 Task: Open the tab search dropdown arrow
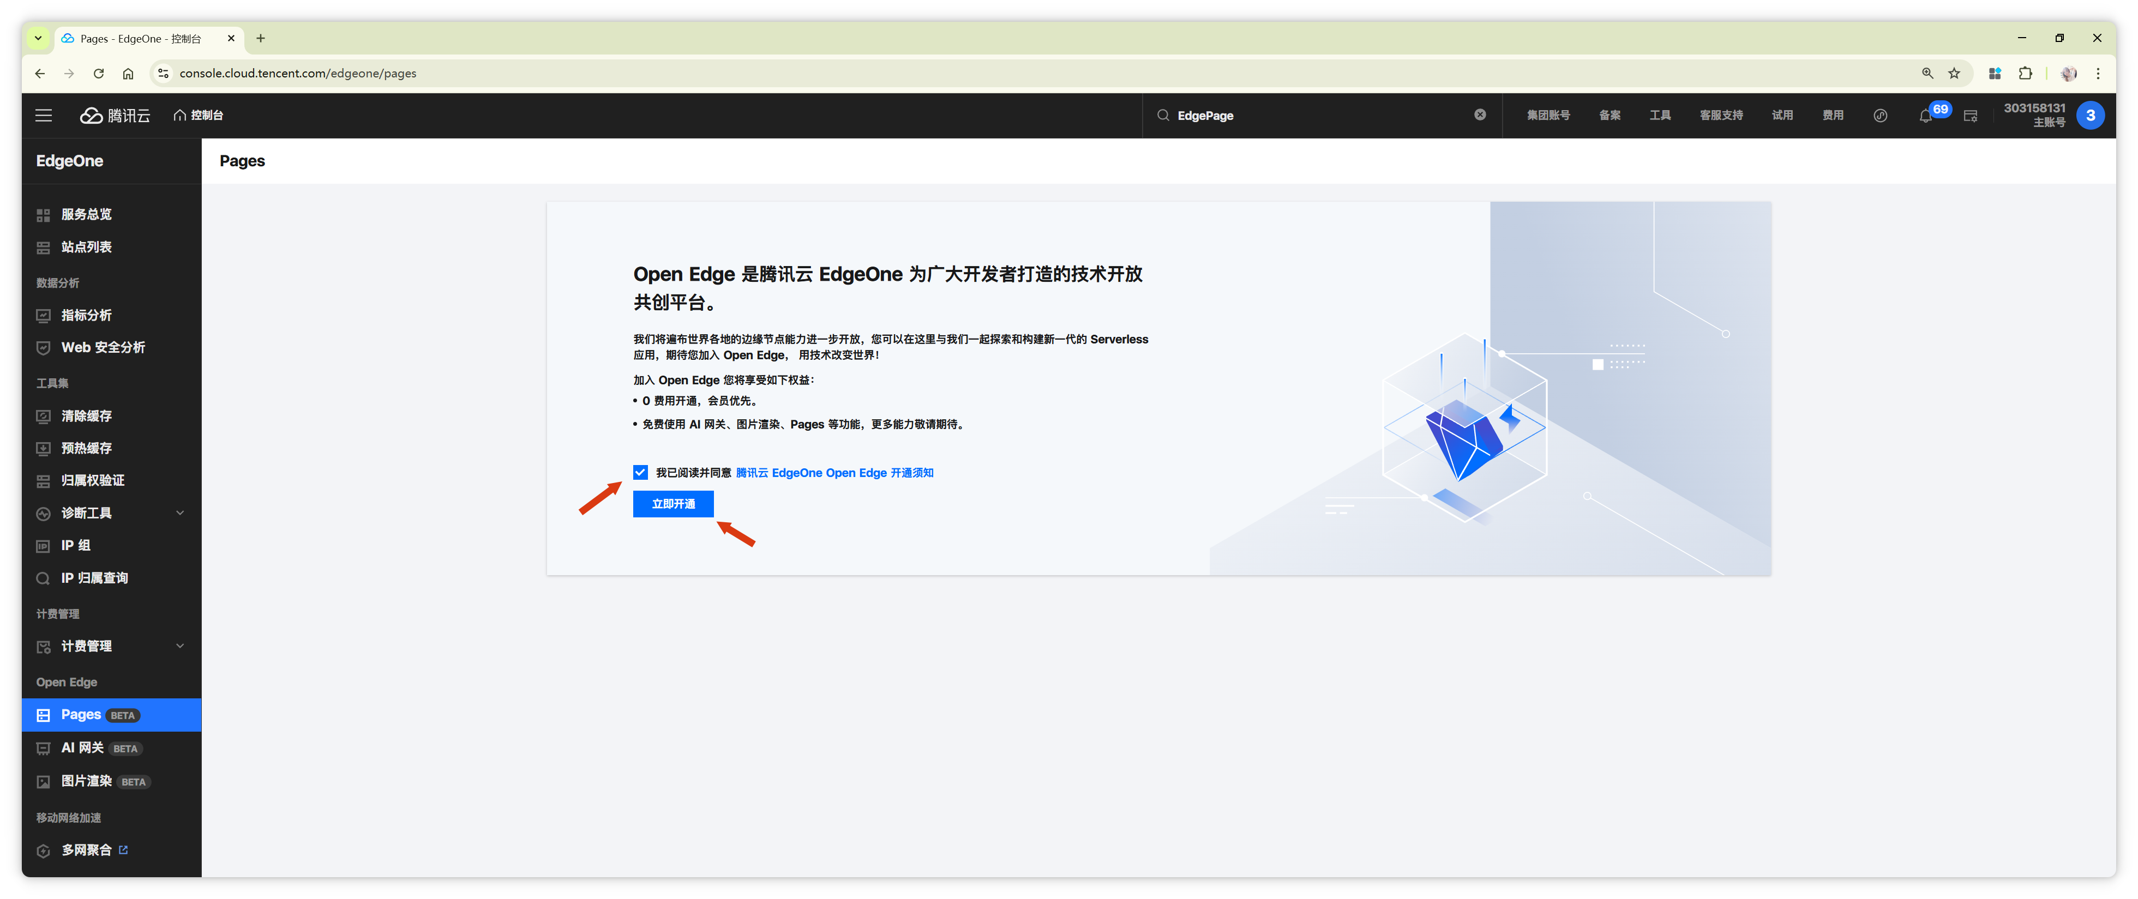[38, 38]
